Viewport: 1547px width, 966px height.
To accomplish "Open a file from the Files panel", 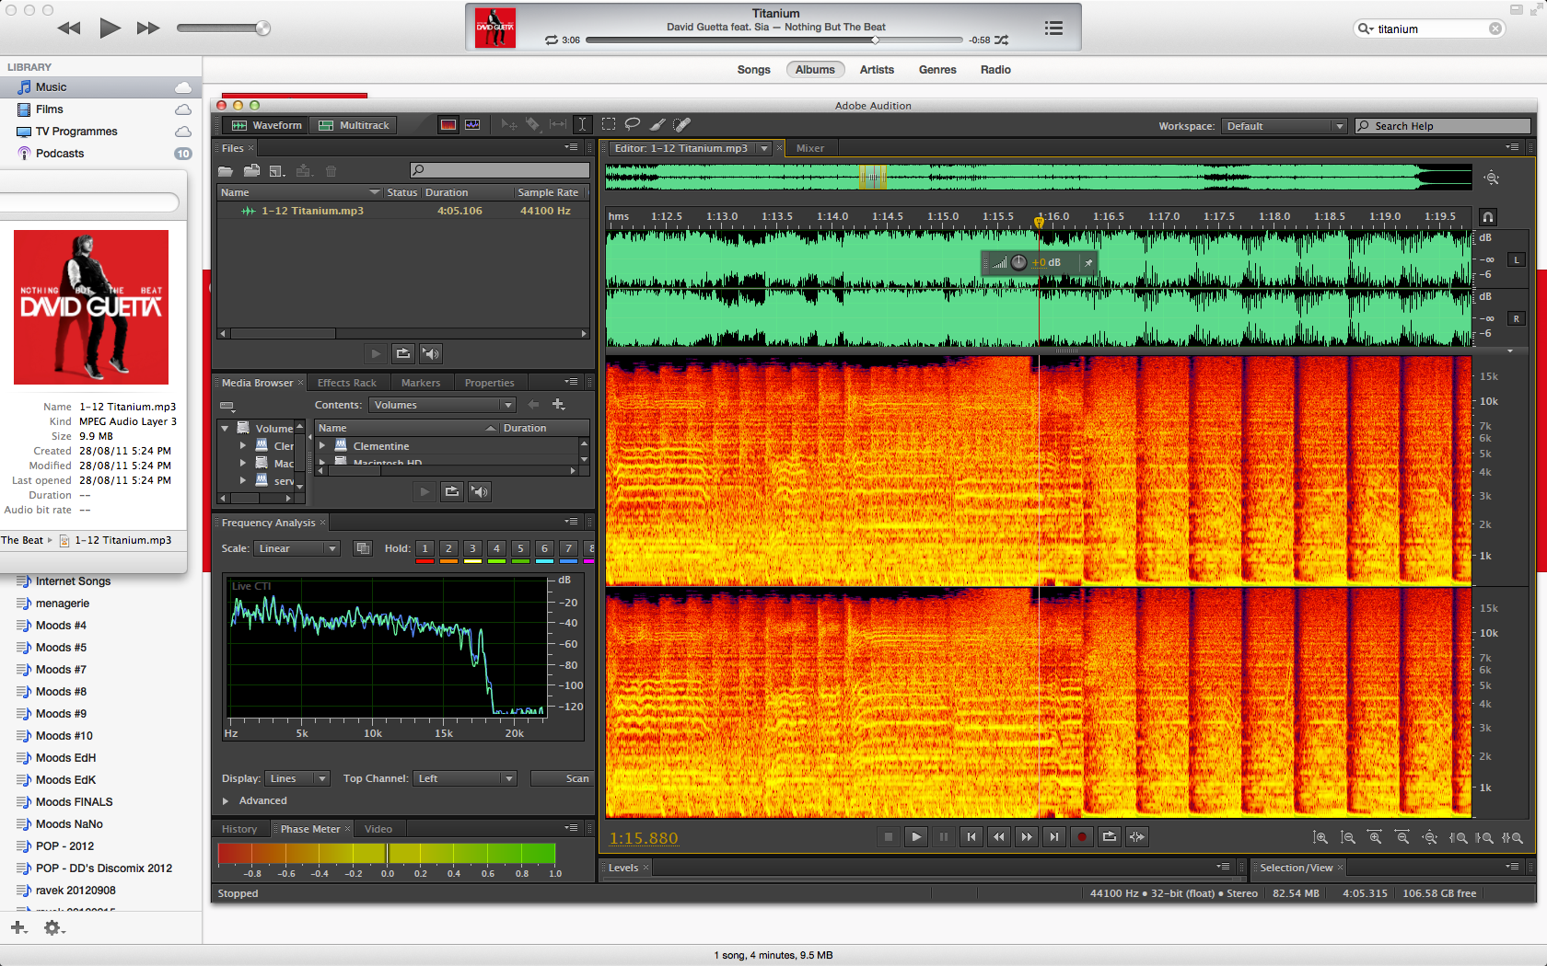I will click(226, 171).
